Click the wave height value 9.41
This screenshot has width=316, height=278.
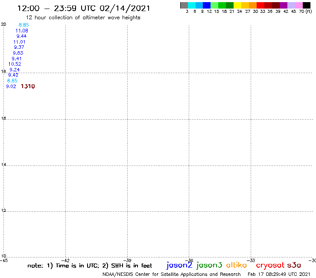click(17, 59)
